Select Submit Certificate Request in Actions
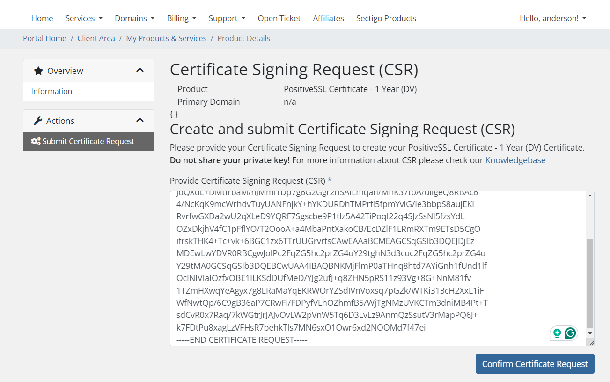 tap(88, 141)
